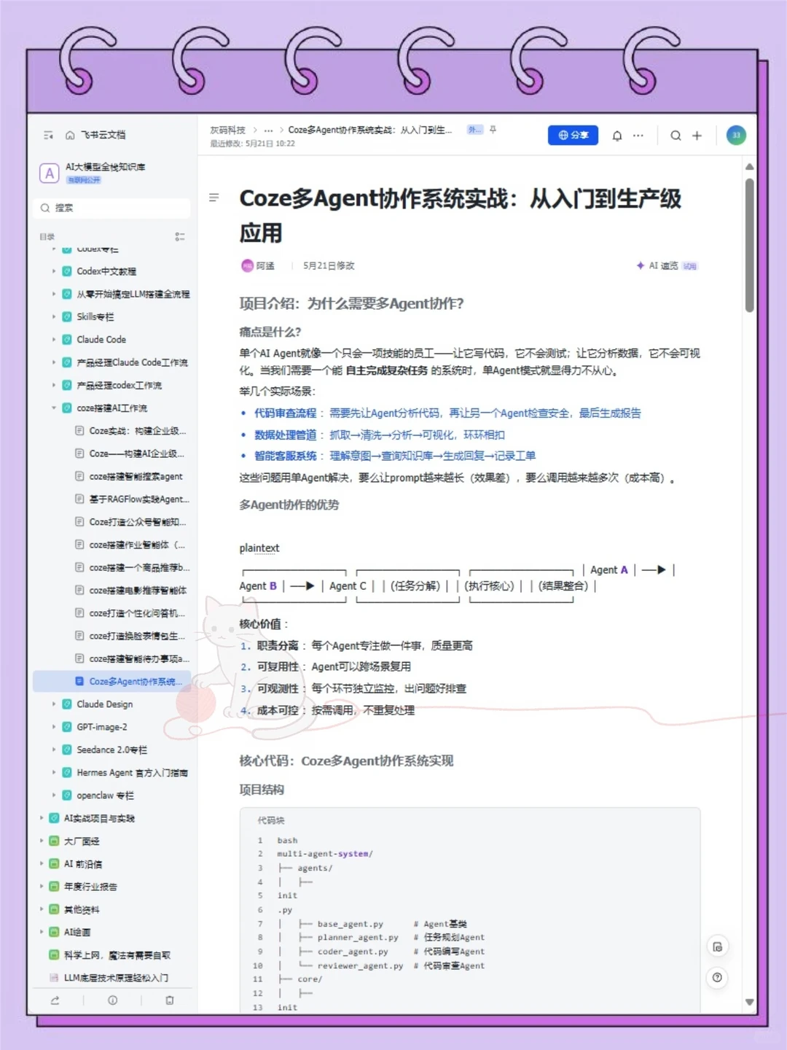The image size is (787, 1050).
Task: Open the user avatar menu
Action: [x=736, y=135]
